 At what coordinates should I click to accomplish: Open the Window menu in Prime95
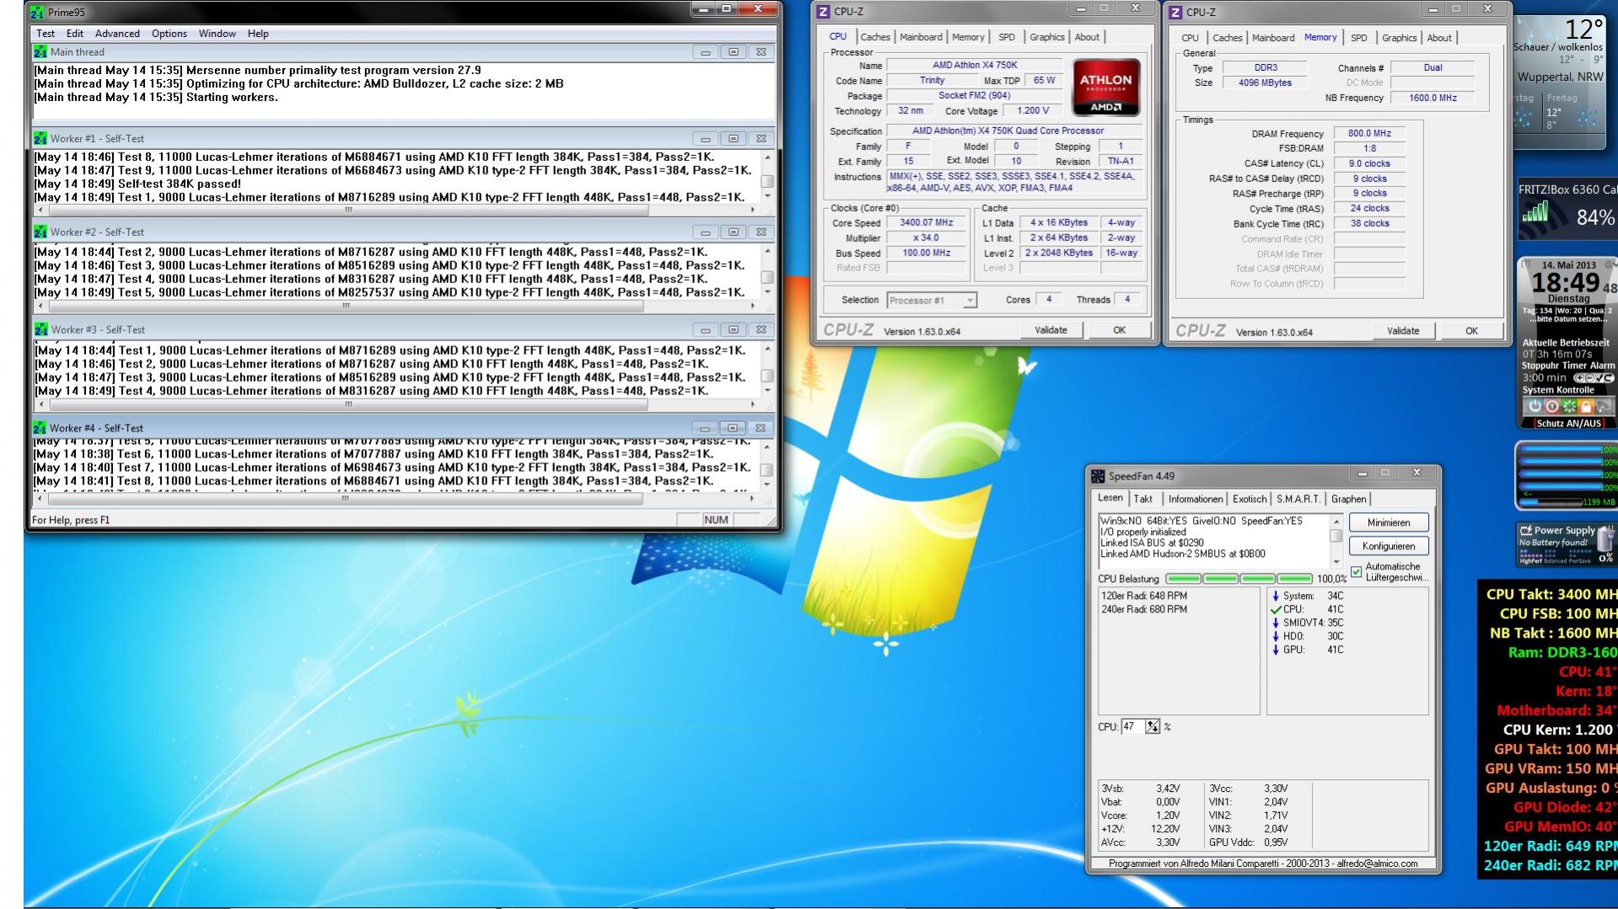tap(218, 34)
